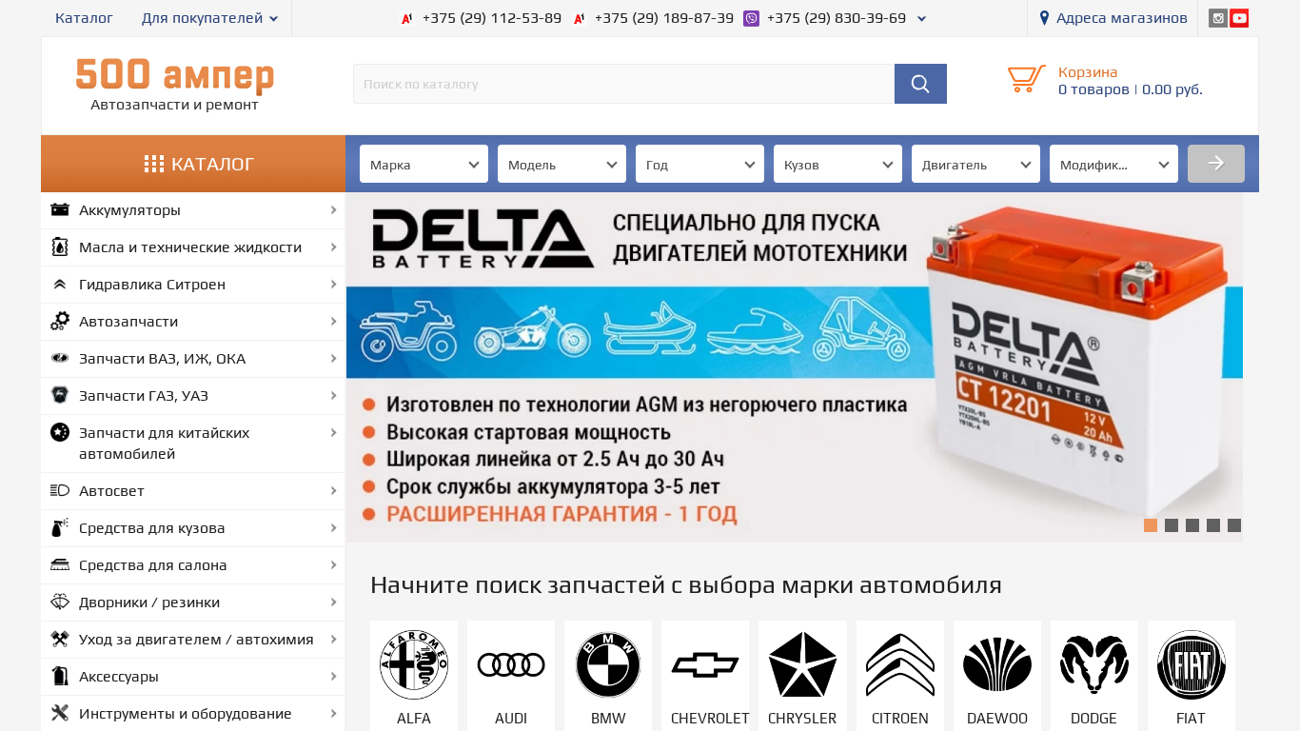Open the Аккумуляторы catalog category
Viewport: 1300px width, 731px height.
click(193, 210)
